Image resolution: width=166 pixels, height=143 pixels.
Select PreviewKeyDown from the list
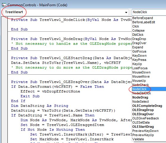click(x=145, y=131)
